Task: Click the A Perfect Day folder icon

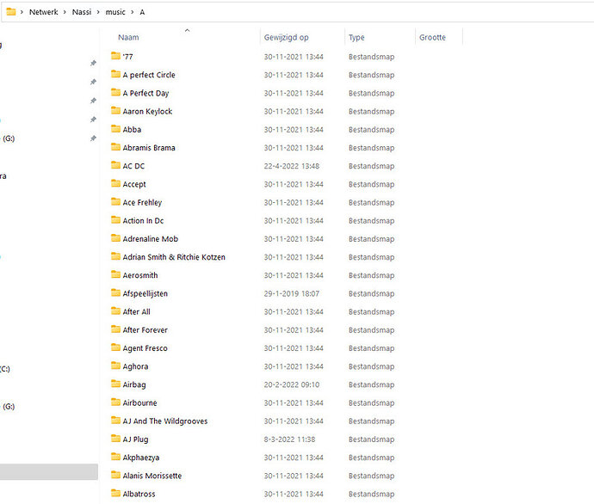Action: click(x=115, y=92)
